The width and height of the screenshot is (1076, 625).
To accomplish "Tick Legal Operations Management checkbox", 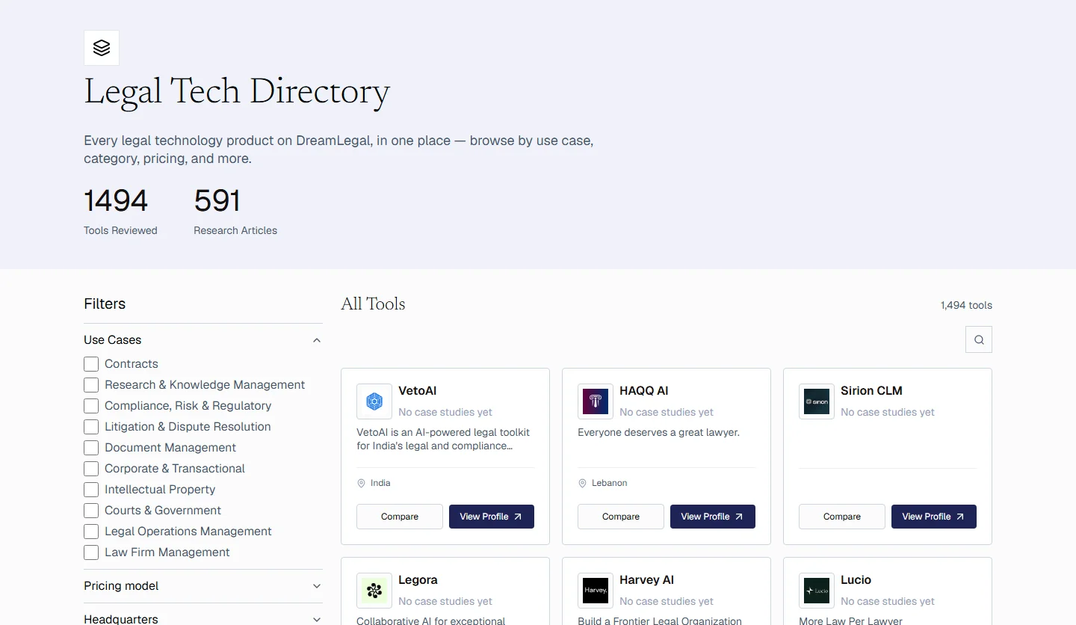I will [x=91, y=532].
